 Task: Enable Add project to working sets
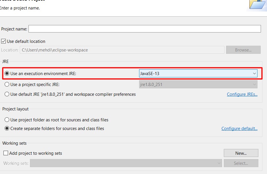point(6,153)
